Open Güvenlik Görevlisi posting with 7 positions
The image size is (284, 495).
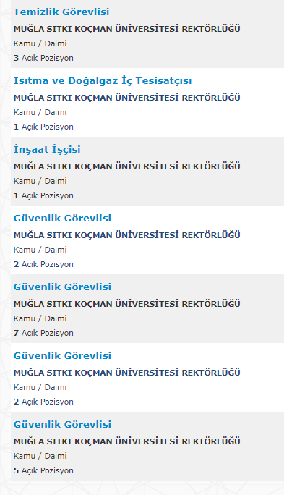point(62,287)
